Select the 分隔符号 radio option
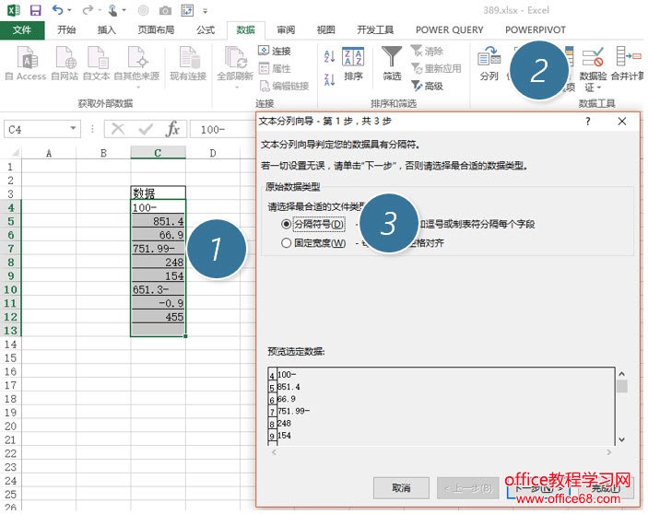Viewport: 648px width, 514px height. pyautogui.click(x=287, y=224)
